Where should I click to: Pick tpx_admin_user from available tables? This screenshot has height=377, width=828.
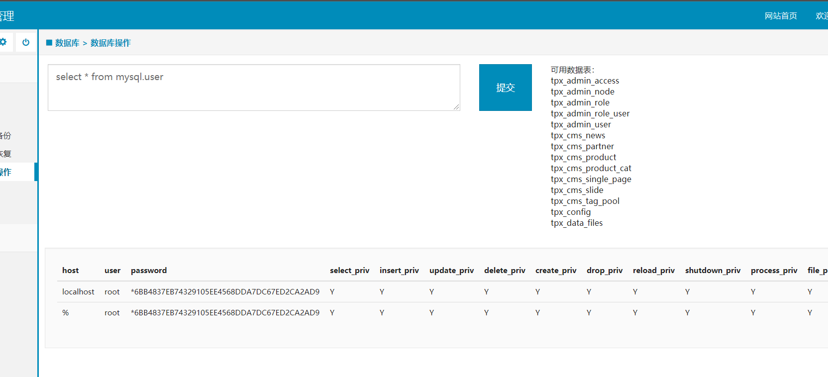581,124
